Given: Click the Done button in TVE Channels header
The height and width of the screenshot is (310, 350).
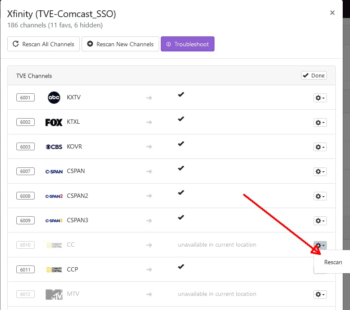Looking at the screenshot, I should tap(314, 75).
